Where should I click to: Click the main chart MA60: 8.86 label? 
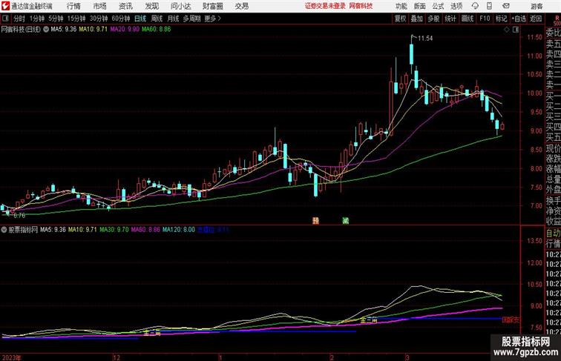(x=156, y=30)
